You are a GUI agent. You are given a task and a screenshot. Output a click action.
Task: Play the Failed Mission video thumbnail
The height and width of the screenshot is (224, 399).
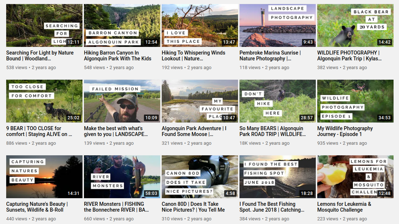pos(122,101)
